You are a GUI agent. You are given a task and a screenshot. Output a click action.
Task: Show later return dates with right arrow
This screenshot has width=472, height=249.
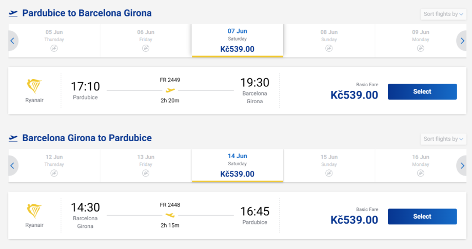pyautogui.click(x=462, y=165)
